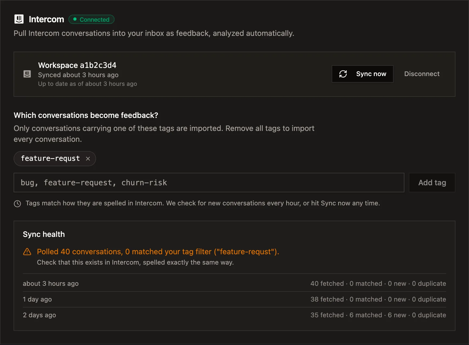Select the feature-requst tag chip
The width and height of the screenshot is (469, 345).
pos(55,159)
